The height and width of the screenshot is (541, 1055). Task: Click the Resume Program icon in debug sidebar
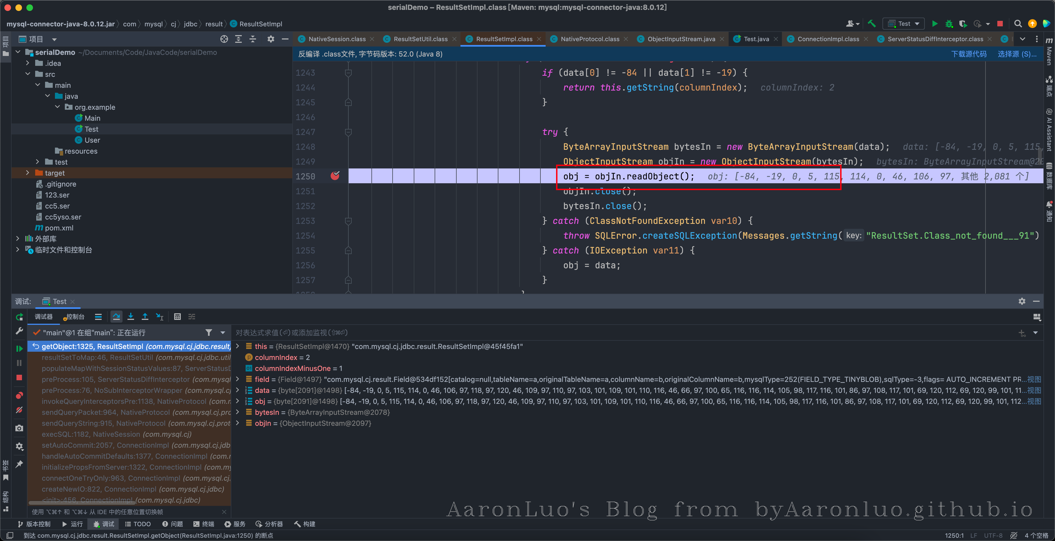click(19, 348)
